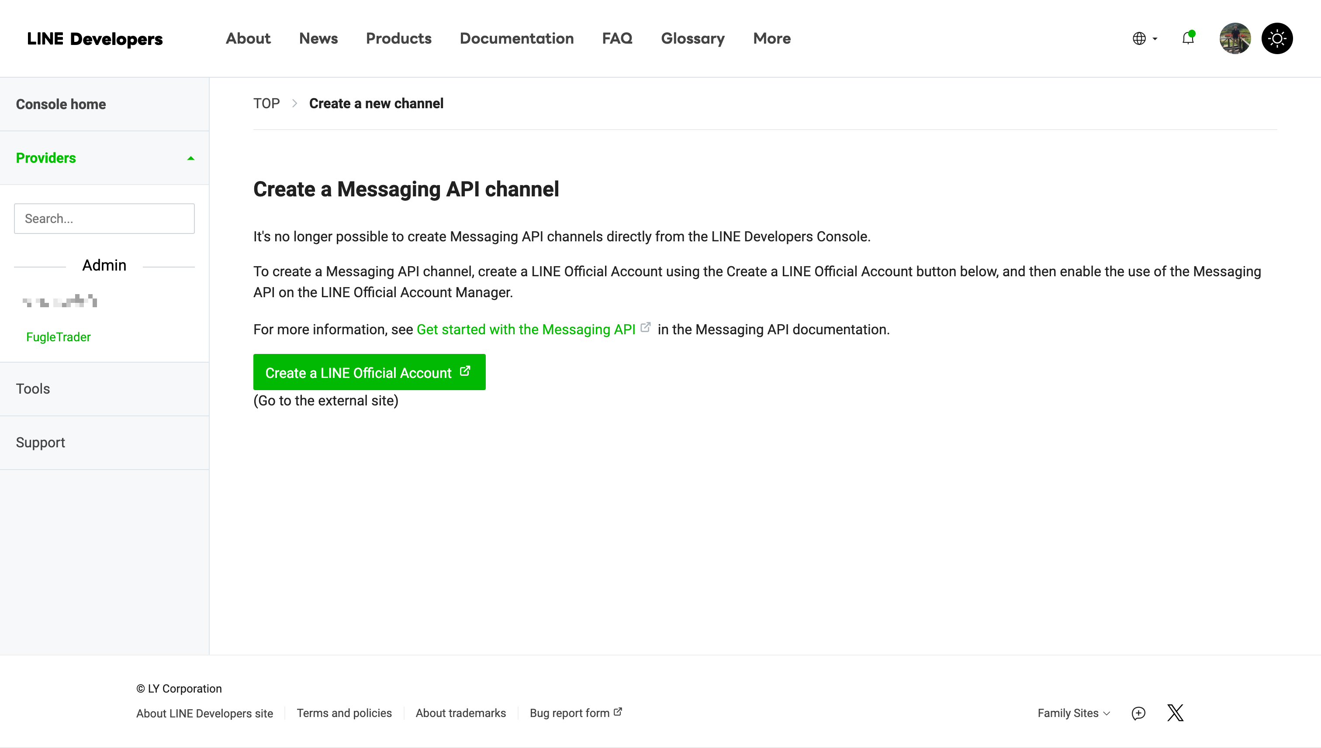Select the blurred provider under Admin
This screenshot has width=1321, height=748.
click(60, 301)
